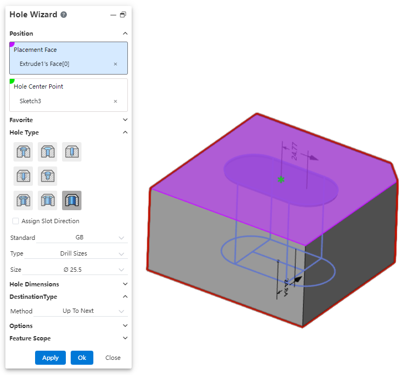Viewport: 402px width, 375px height.
Task: Select the Counterbore Slot hole type icon
Action: coord(23,200)
